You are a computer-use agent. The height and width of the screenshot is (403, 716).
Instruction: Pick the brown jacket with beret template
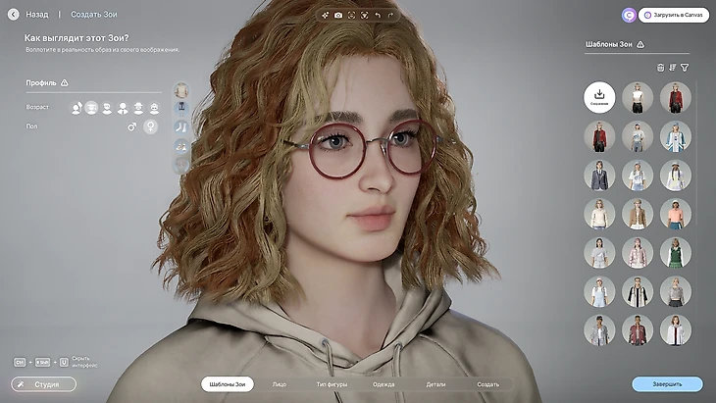coord(638,214)
